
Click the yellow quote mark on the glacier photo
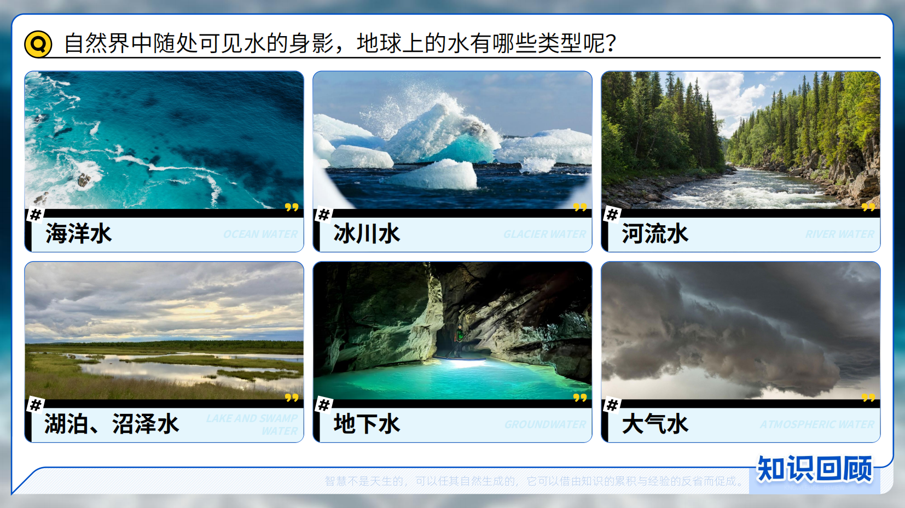pos(580,207)
